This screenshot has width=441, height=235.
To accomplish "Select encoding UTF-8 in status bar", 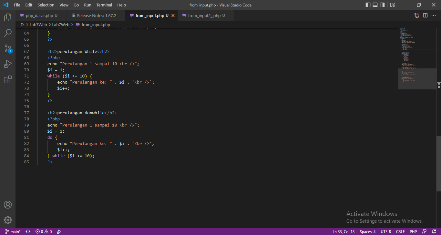I will tap(386, 231).
